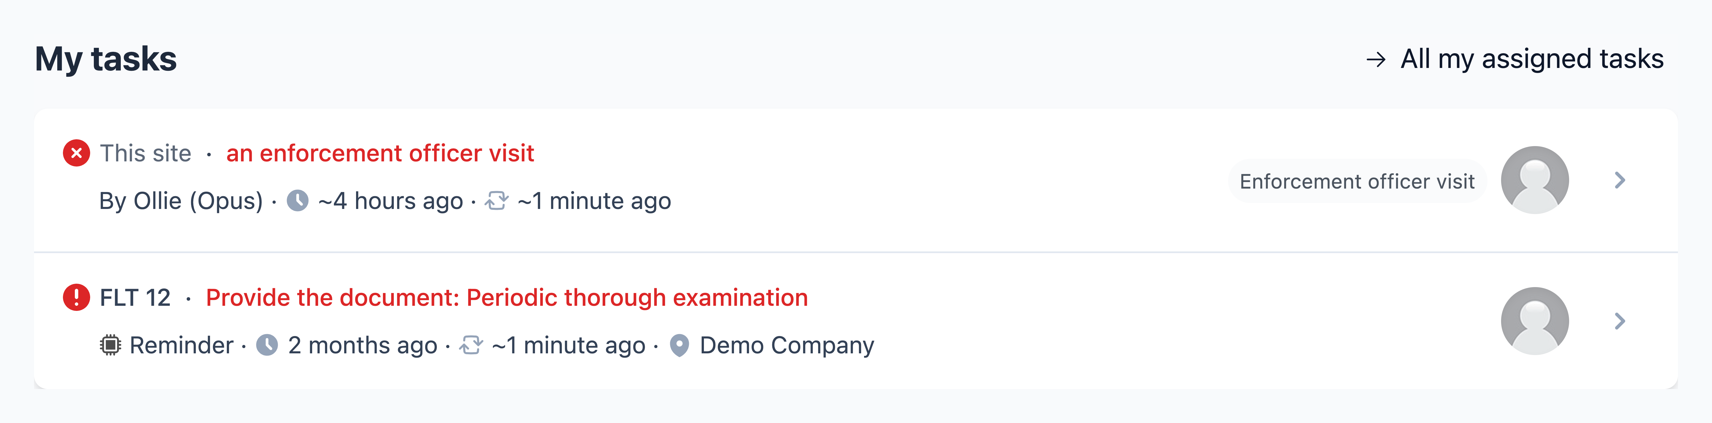The width and height of the screenshot is (1712, 423).
Task: Click the refresh icon in the enforcement visit row
Action: pyautogui.click(x=496, y=200)
